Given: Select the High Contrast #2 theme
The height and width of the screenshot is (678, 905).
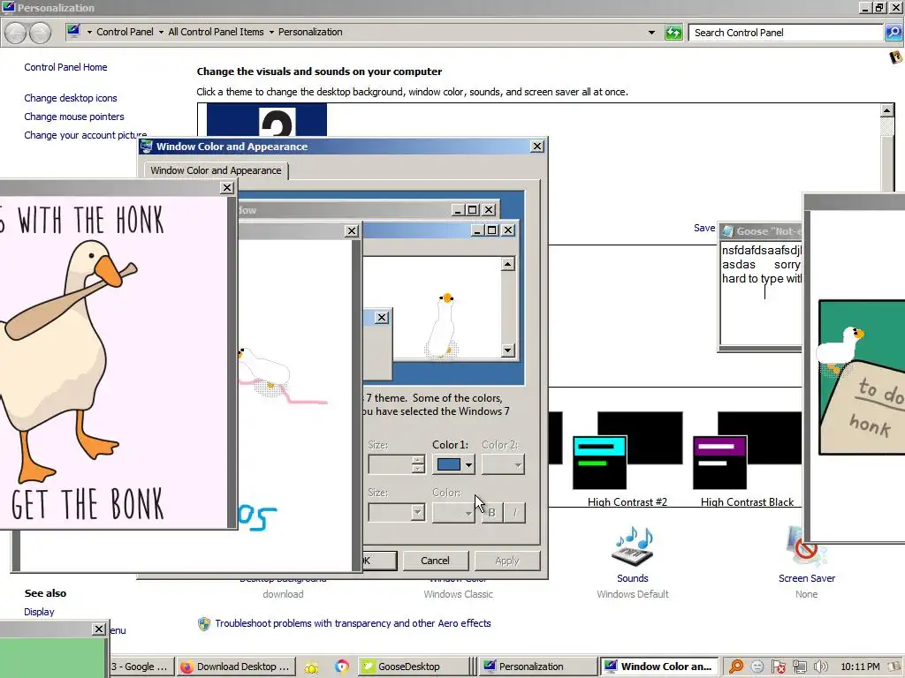Looking at the screenshot, I should [x=627, y=459].
